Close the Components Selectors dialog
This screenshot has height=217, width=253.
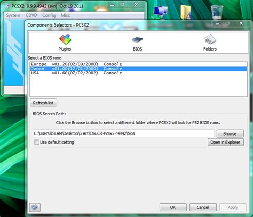pyautogui.click(x=241, y=23)
